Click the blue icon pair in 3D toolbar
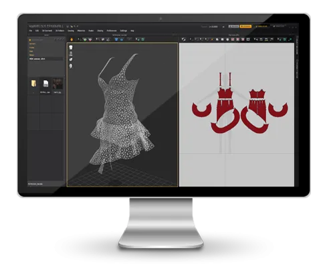 click(x=119, y=39)
